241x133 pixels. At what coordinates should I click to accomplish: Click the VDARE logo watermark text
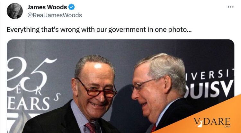tap(212, 122)
